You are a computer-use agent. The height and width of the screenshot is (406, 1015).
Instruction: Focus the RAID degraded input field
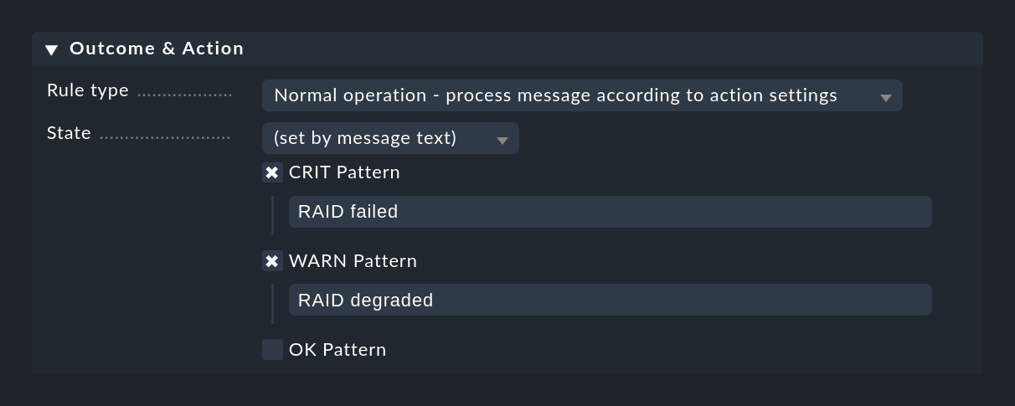[610, 300]
